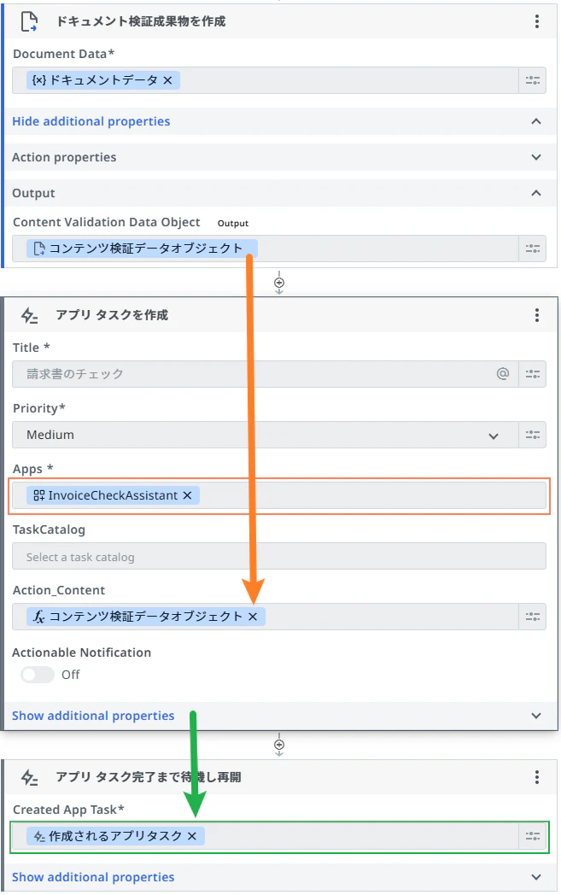
Task: Expand the Action properties section
Action: click(x=279, y=157)
